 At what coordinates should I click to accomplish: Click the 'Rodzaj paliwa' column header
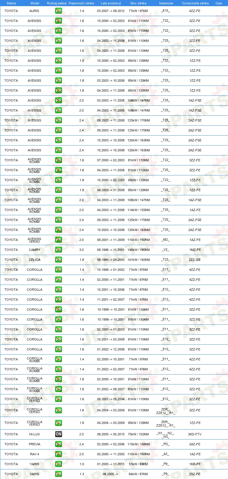[57, 3]
